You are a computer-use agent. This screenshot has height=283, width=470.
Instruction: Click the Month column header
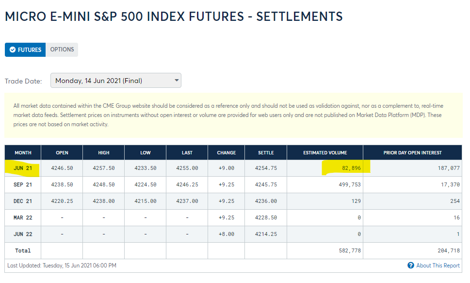(x=23, y=152)
